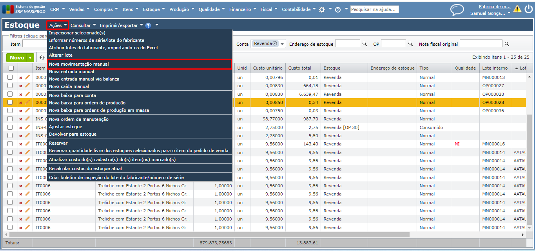Click the Fábrica de m... company link

point(494,6)
